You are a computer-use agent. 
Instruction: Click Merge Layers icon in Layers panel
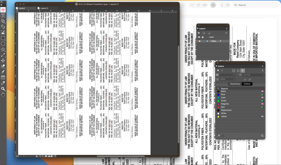(x=209, y=33)
